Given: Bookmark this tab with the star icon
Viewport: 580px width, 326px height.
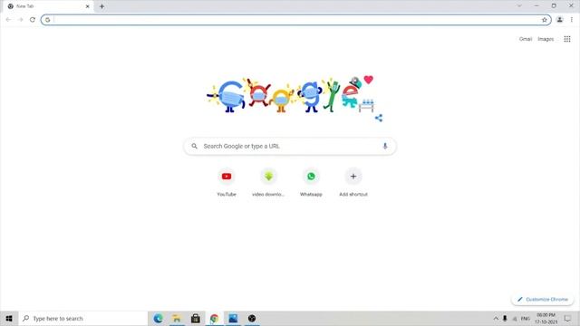Looking at the screenshot, I should click(544, 20).
